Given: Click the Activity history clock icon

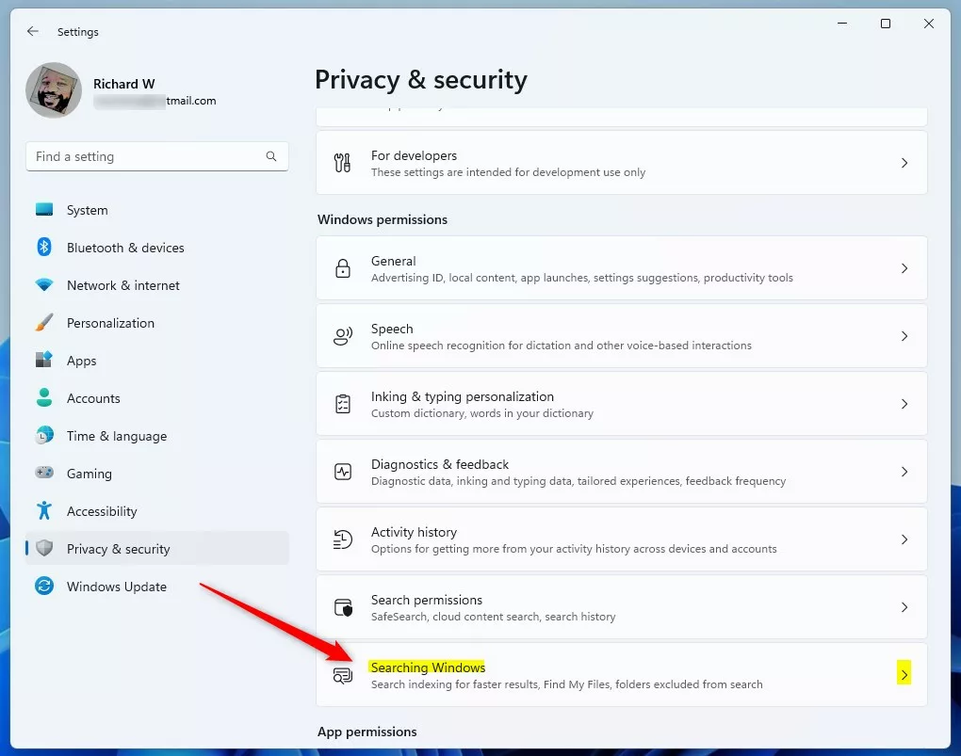Looking at the screenshot, I should (x=343, y=539).
